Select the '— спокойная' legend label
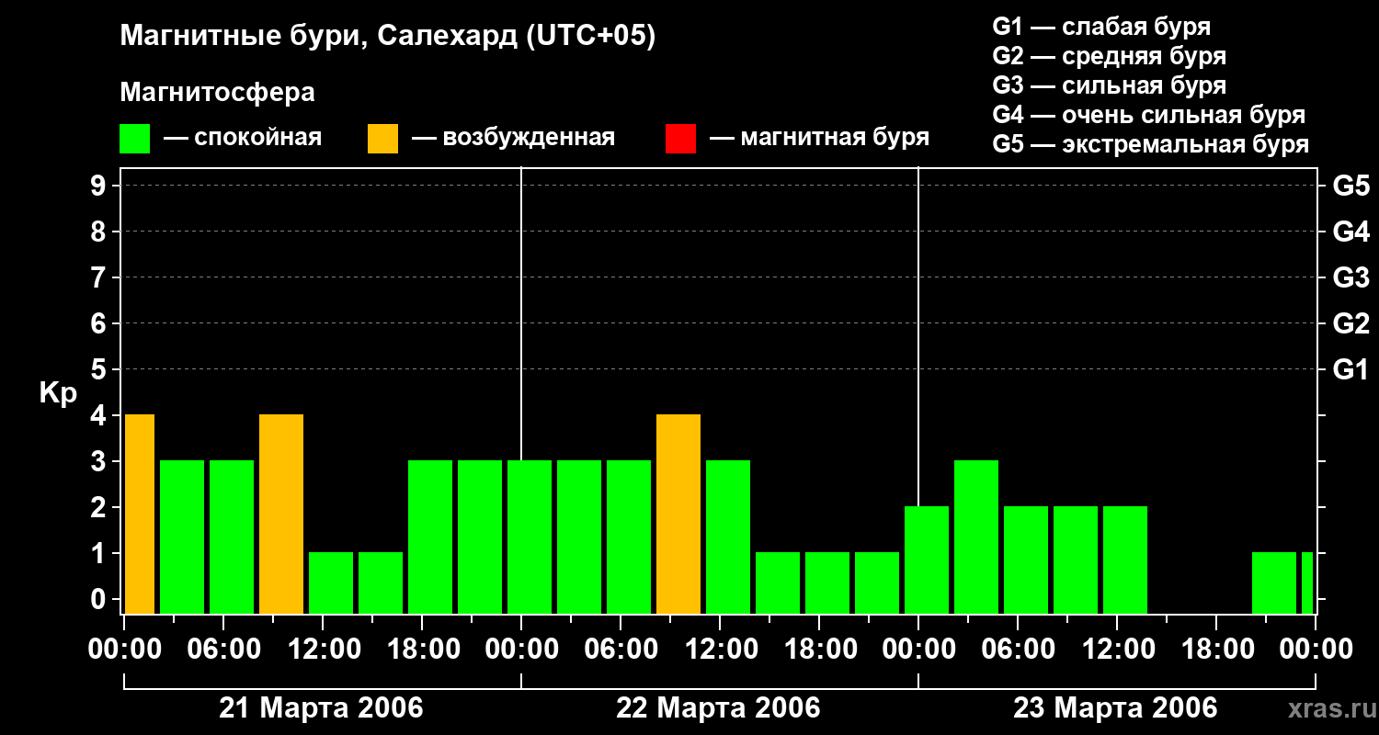1379x735 pixels. (x=243, y=138)
